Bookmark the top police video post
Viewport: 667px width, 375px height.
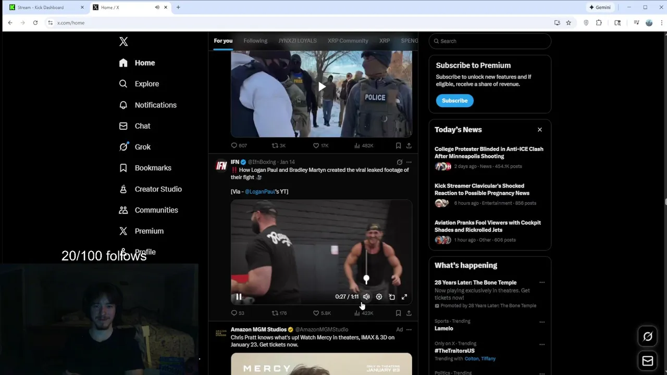tap(398, 146)
